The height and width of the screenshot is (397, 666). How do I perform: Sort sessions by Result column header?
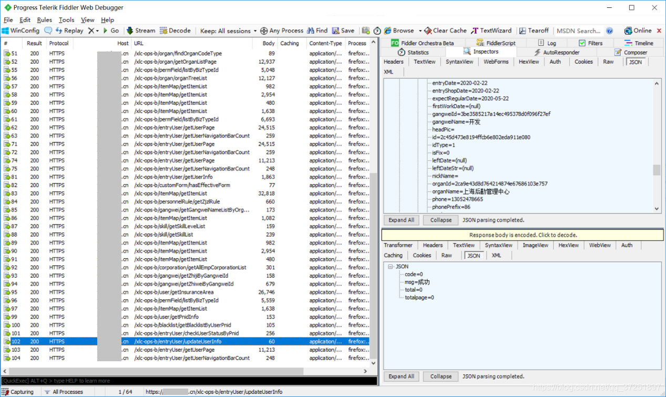35,43
